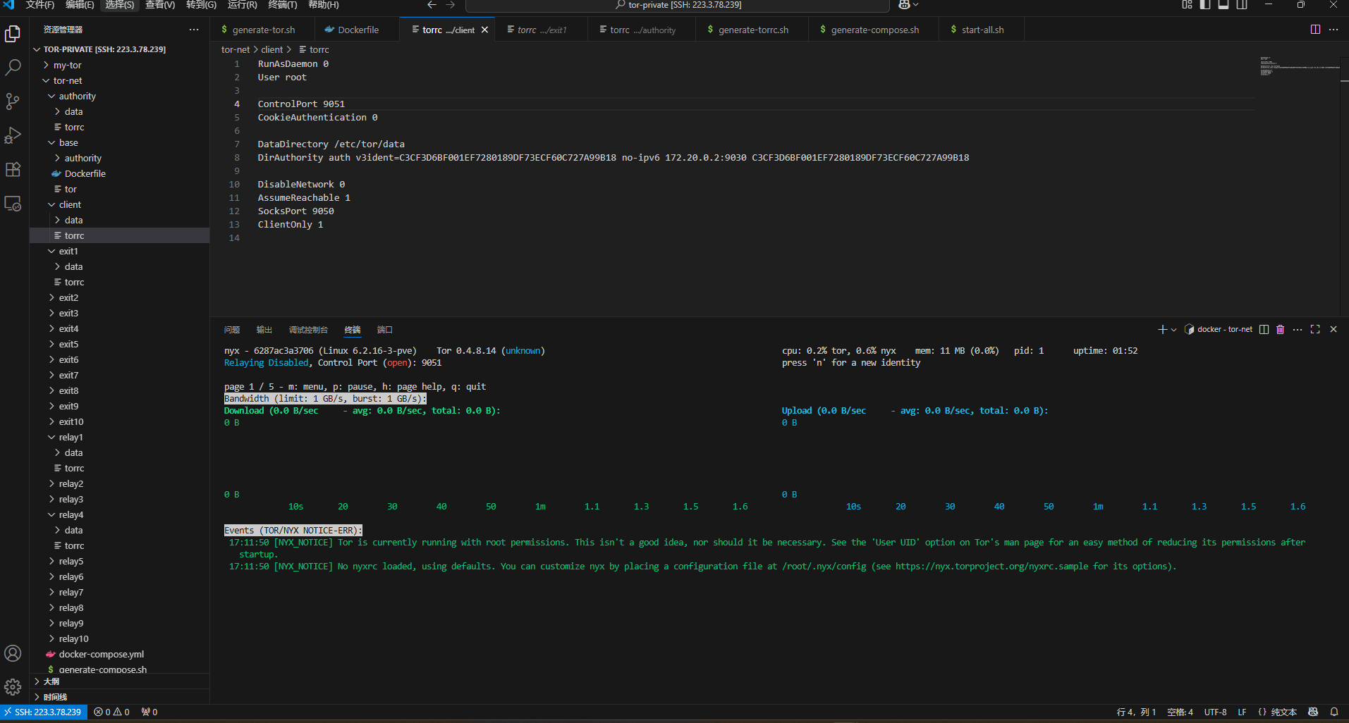Toggle secondary side bar visibility
Image resolution: width=1349 pixels, height=723 pixels.
1242,5
